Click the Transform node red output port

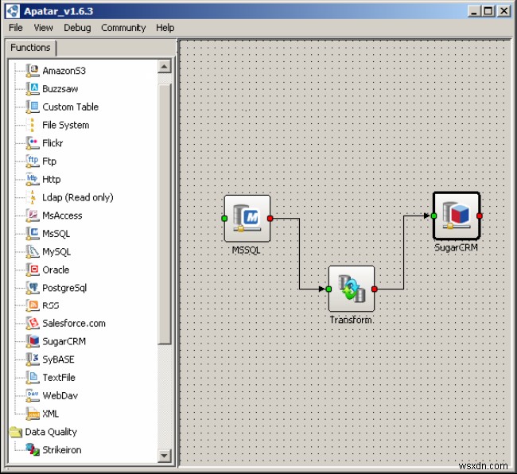coord(375,289)
